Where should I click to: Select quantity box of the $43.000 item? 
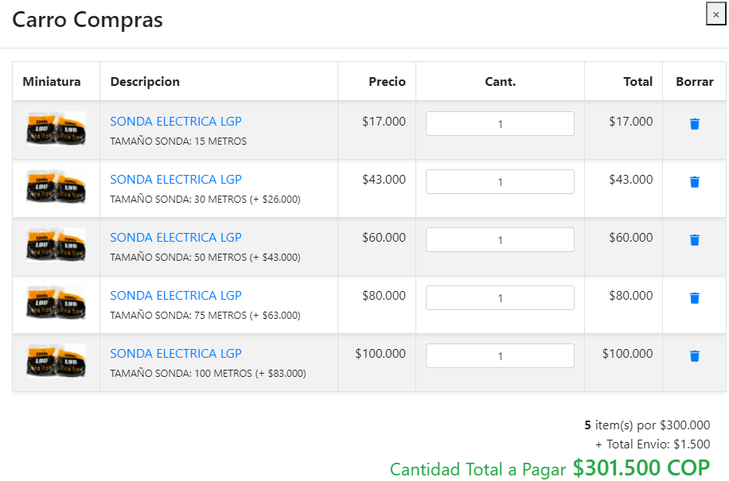pos(500,181)
